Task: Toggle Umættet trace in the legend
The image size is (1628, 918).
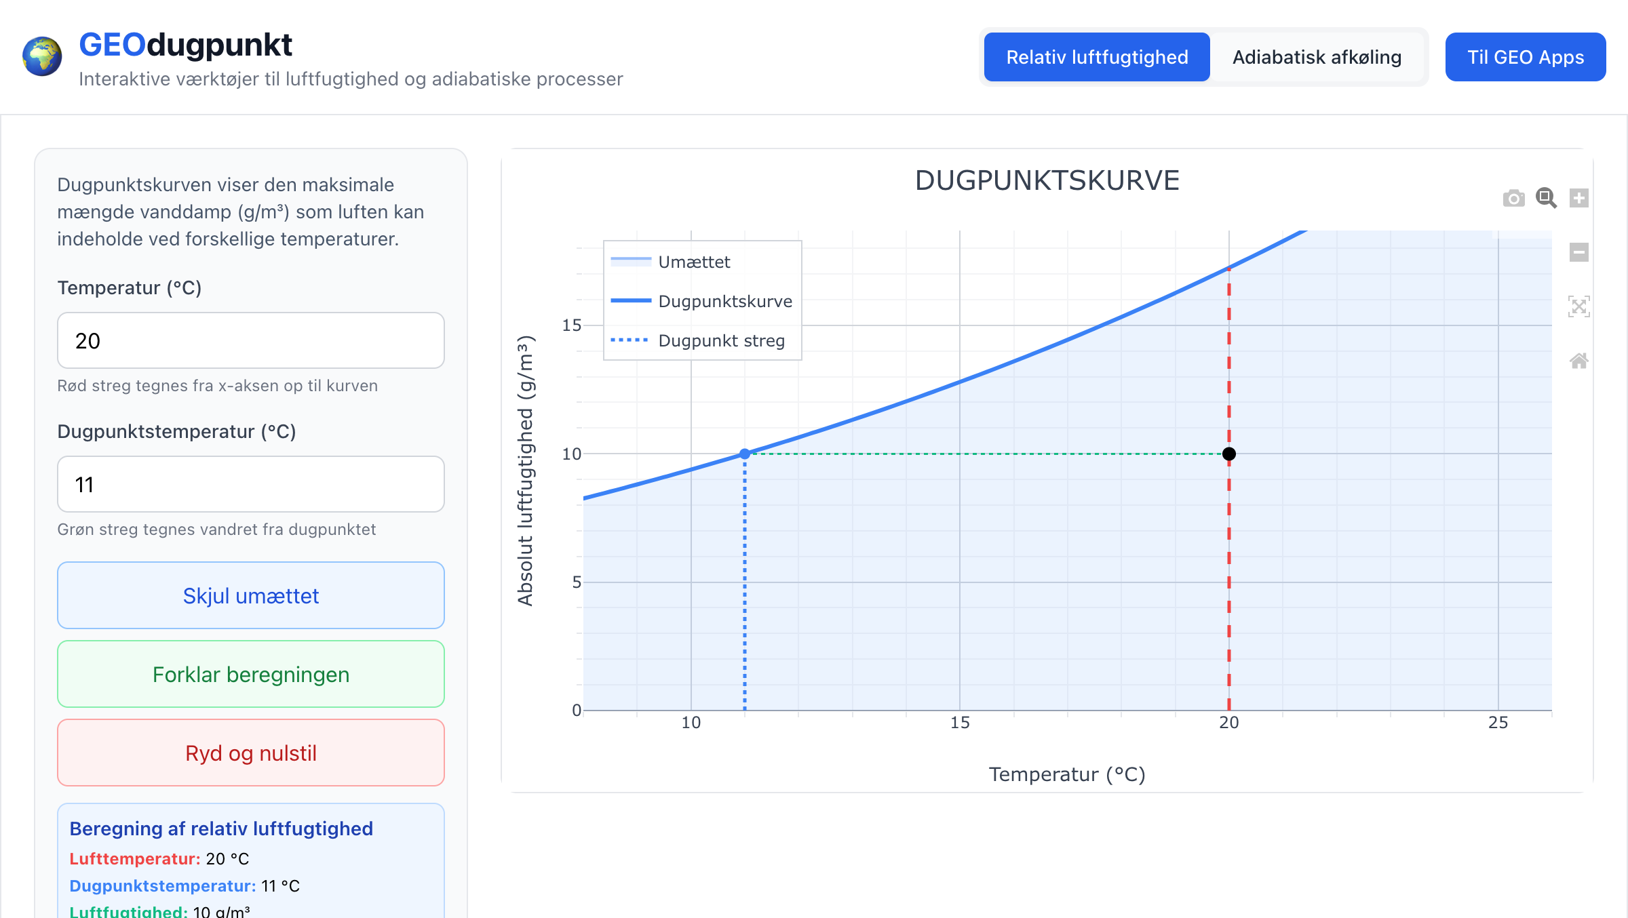Action: pos(693,262)
